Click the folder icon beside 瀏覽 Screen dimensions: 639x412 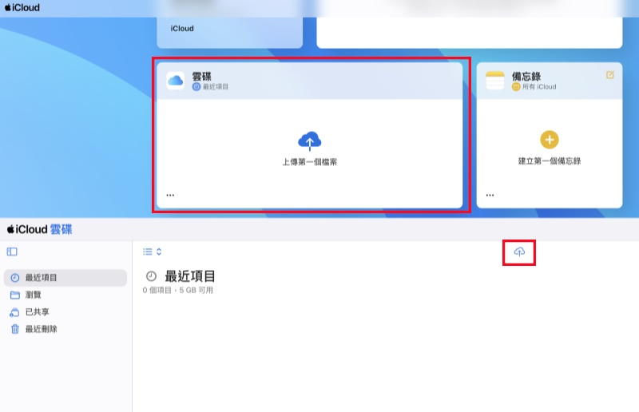(15, 295)
